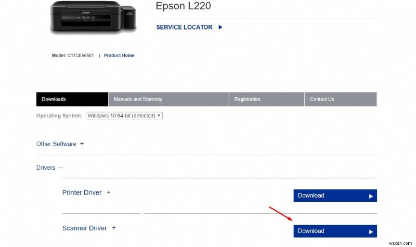Click the Epson L220 printer image
This screenshot has width=416, height=247.
(x=93, y=18)
